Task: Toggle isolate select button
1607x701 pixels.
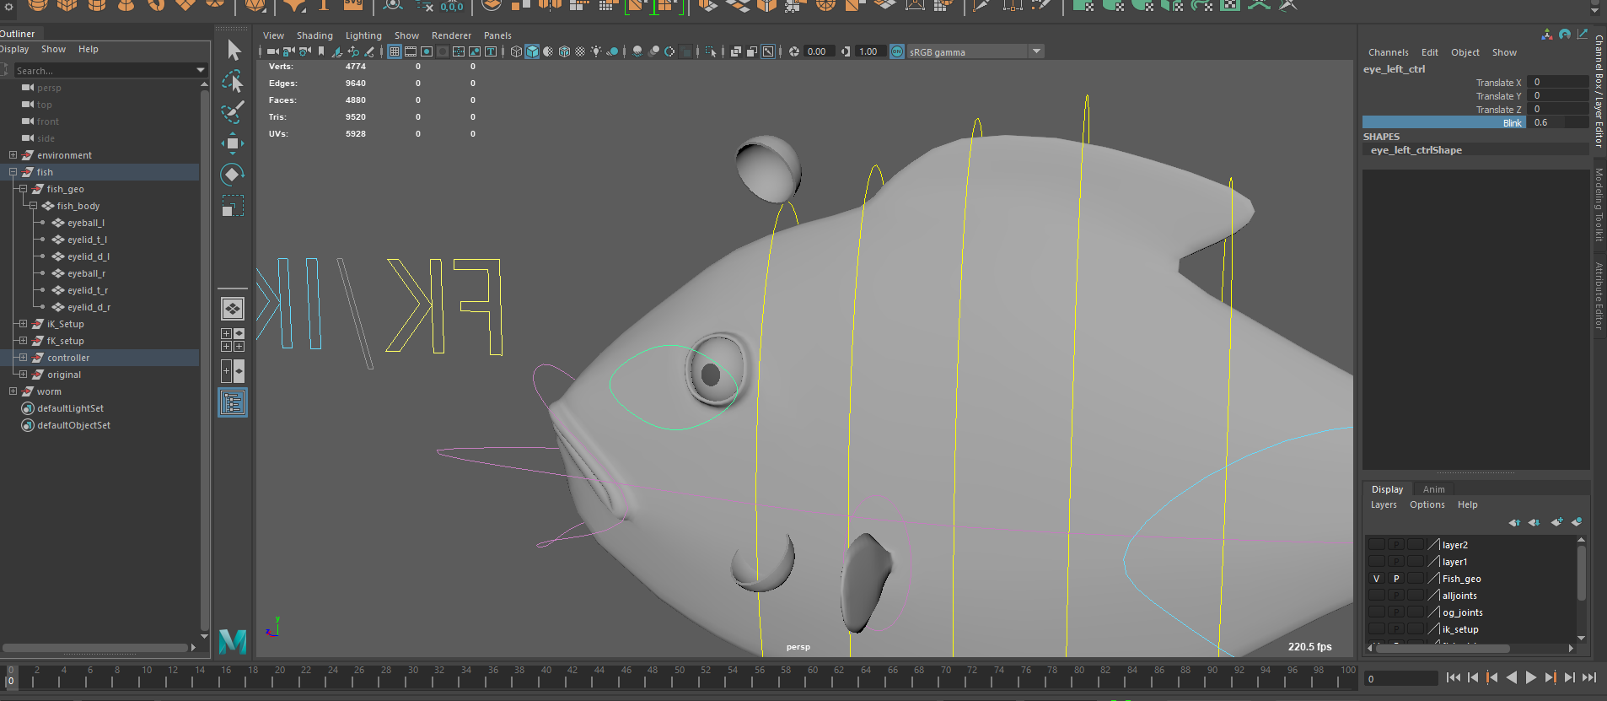Action: click(x=710, y=51)
